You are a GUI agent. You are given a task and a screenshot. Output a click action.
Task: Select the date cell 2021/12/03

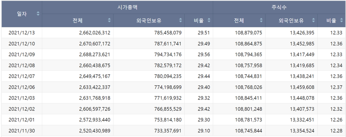tap(22, 98)
